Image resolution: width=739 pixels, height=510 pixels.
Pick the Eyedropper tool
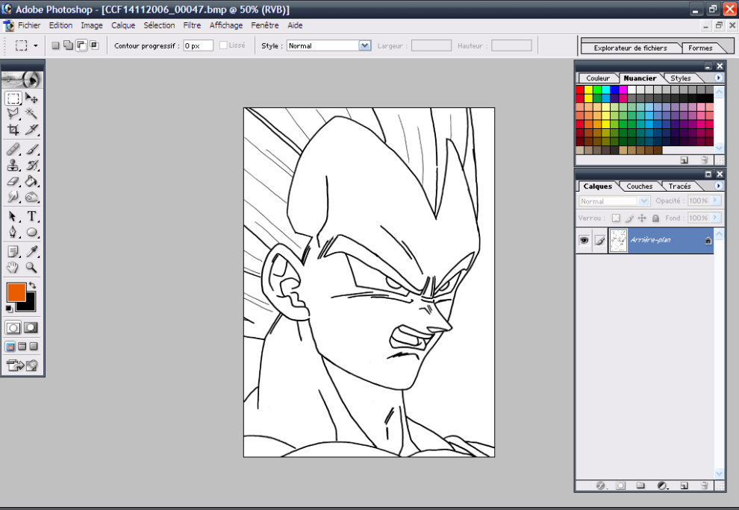(31, 251)
